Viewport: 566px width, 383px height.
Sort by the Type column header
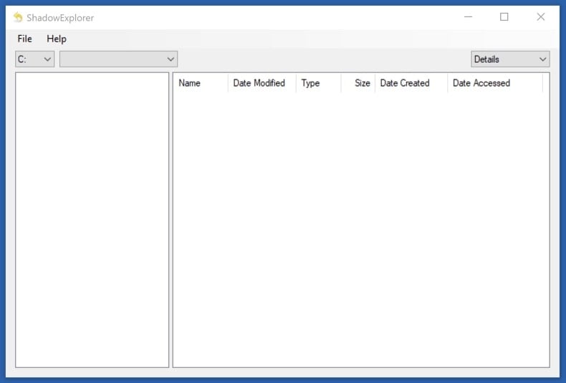[x=318, y=83]
